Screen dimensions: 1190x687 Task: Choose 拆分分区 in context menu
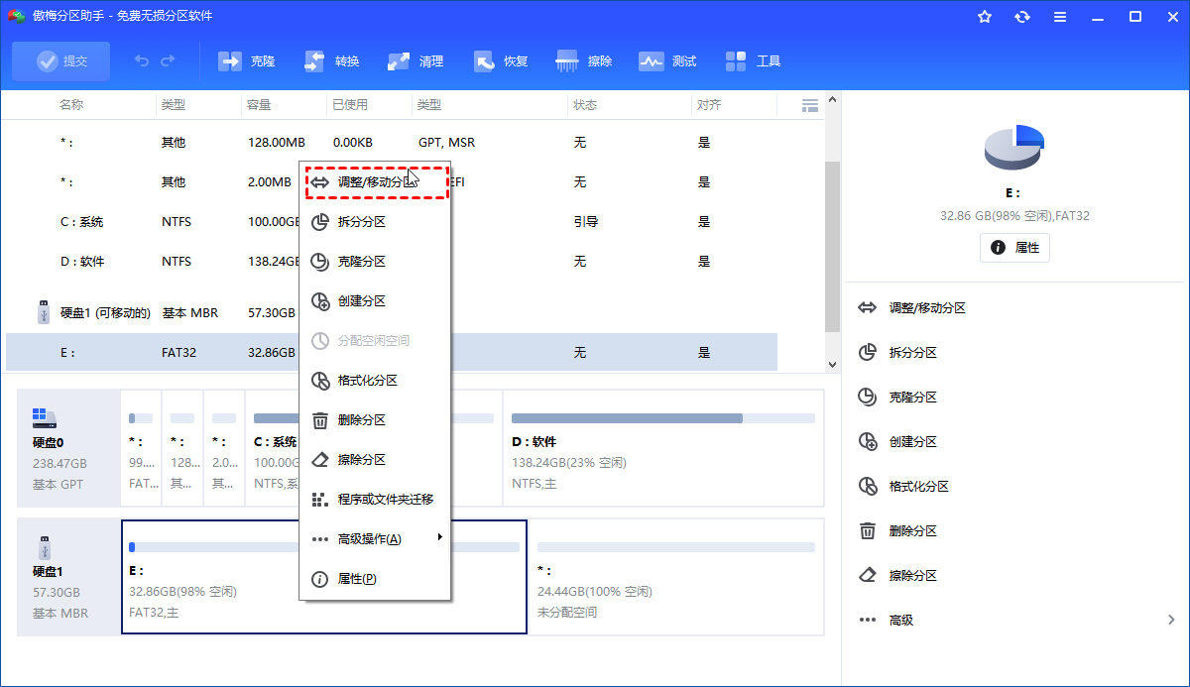(375, 222)
